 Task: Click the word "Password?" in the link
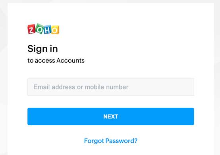click(122, 141)
